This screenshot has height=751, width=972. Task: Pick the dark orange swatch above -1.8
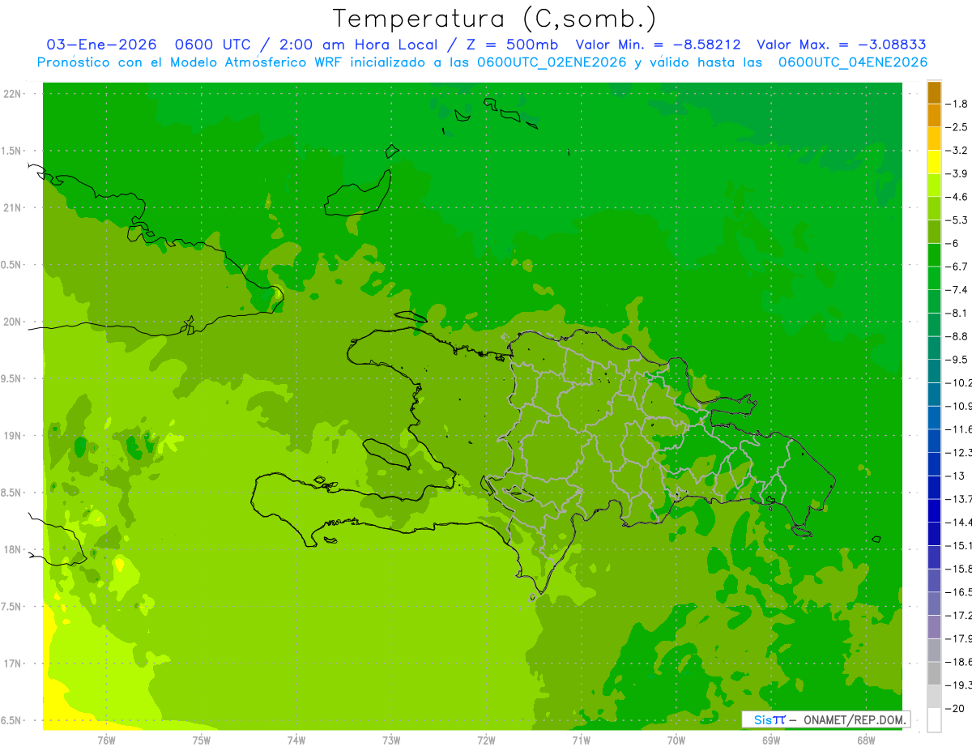click(x=934, y=92)
